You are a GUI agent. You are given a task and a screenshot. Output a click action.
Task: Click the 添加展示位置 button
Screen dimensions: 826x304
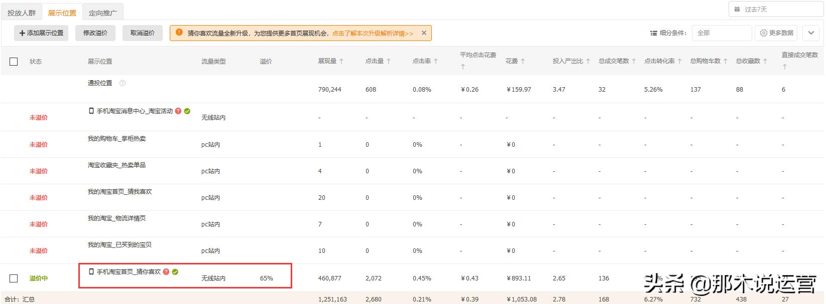(41, 33)
